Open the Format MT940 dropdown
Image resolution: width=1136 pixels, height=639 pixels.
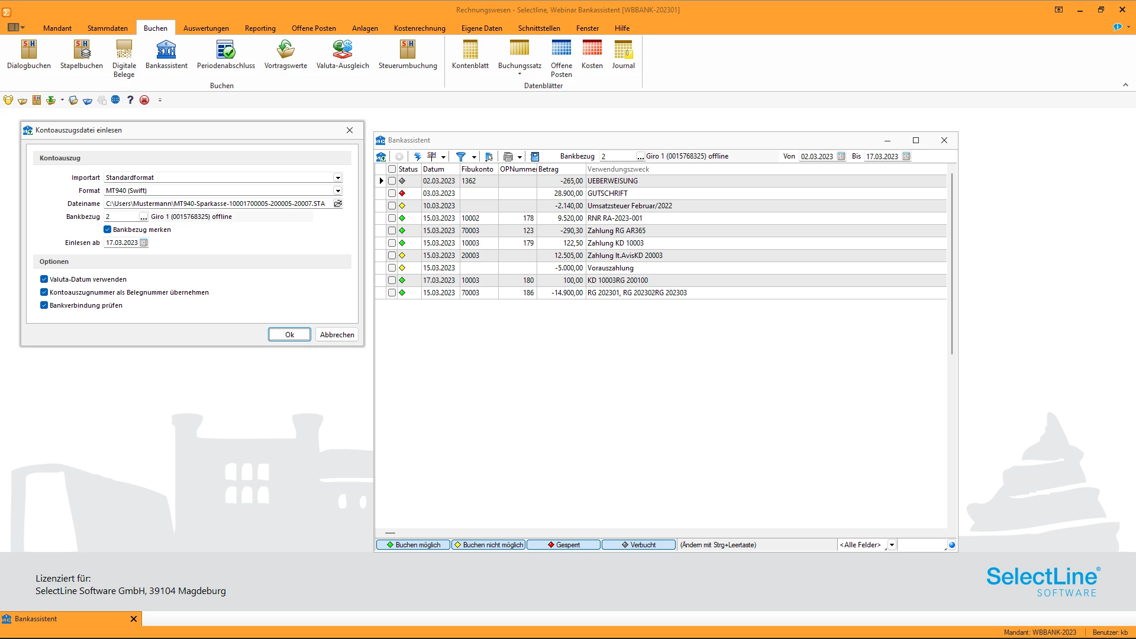[338, 191]
